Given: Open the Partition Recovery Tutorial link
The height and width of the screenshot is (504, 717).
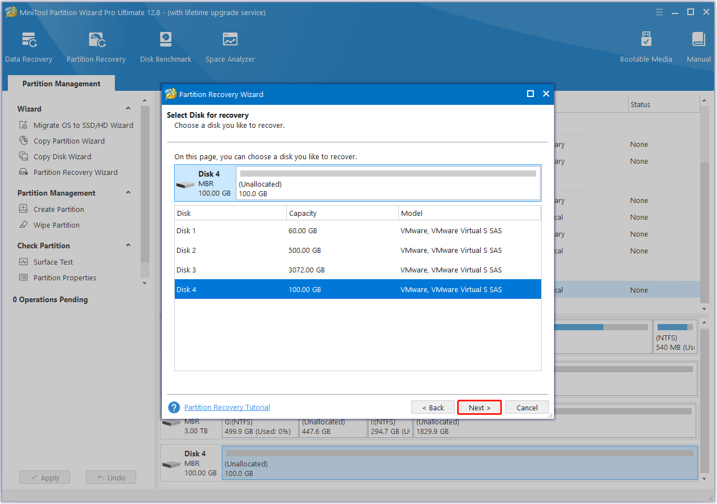Looking at the screenshot, I should tap(227, 408).
